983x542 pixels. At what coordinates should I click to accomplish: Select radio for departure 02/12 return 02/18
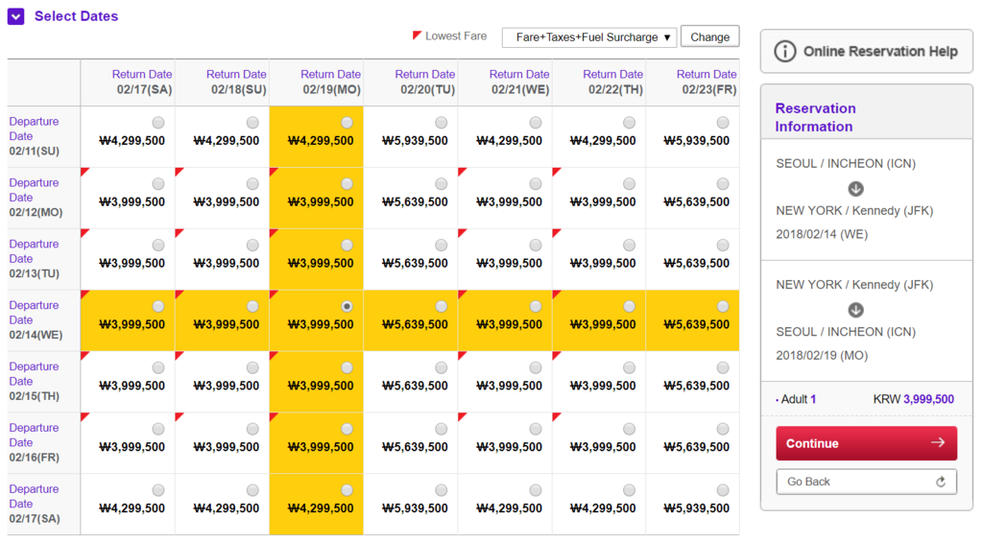coord(252,184)
